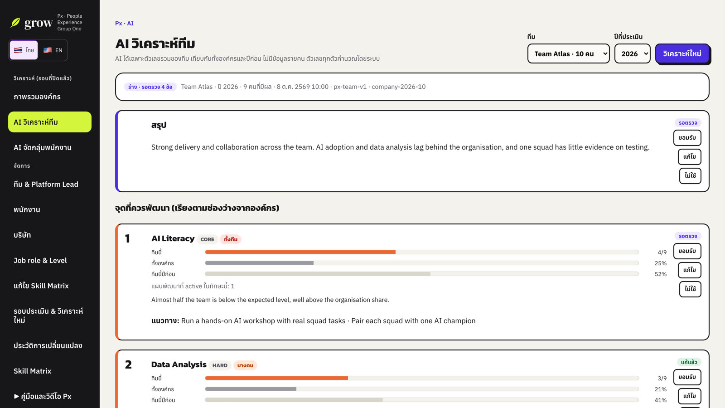Screen dimensions: 725x408
Task: Open the 2026 assessment year dropdown
Action: pyautogui.click(x=633, y=53)
